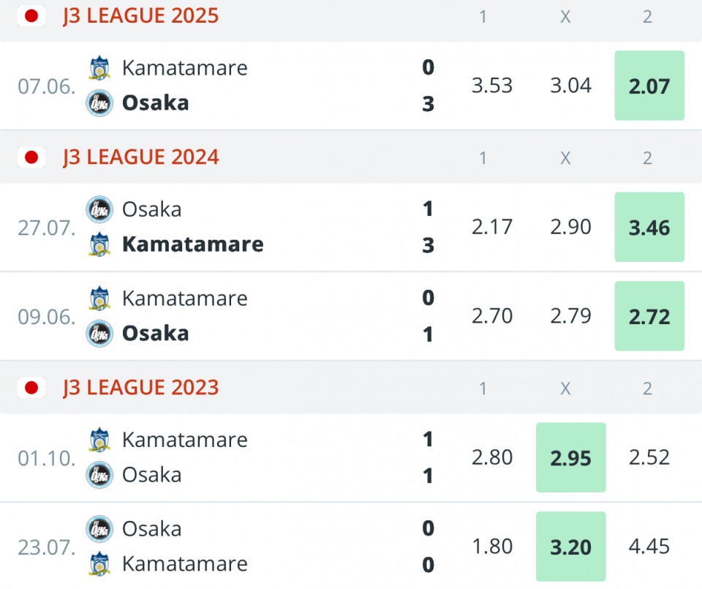Click Kamatamare crest in the 01.10. match
This screenshot has width=702, height=589.
[99, 440]
